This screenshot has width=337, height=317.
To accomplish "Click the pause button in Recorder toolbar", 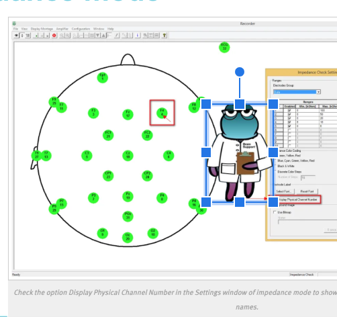I will [42, 36].
